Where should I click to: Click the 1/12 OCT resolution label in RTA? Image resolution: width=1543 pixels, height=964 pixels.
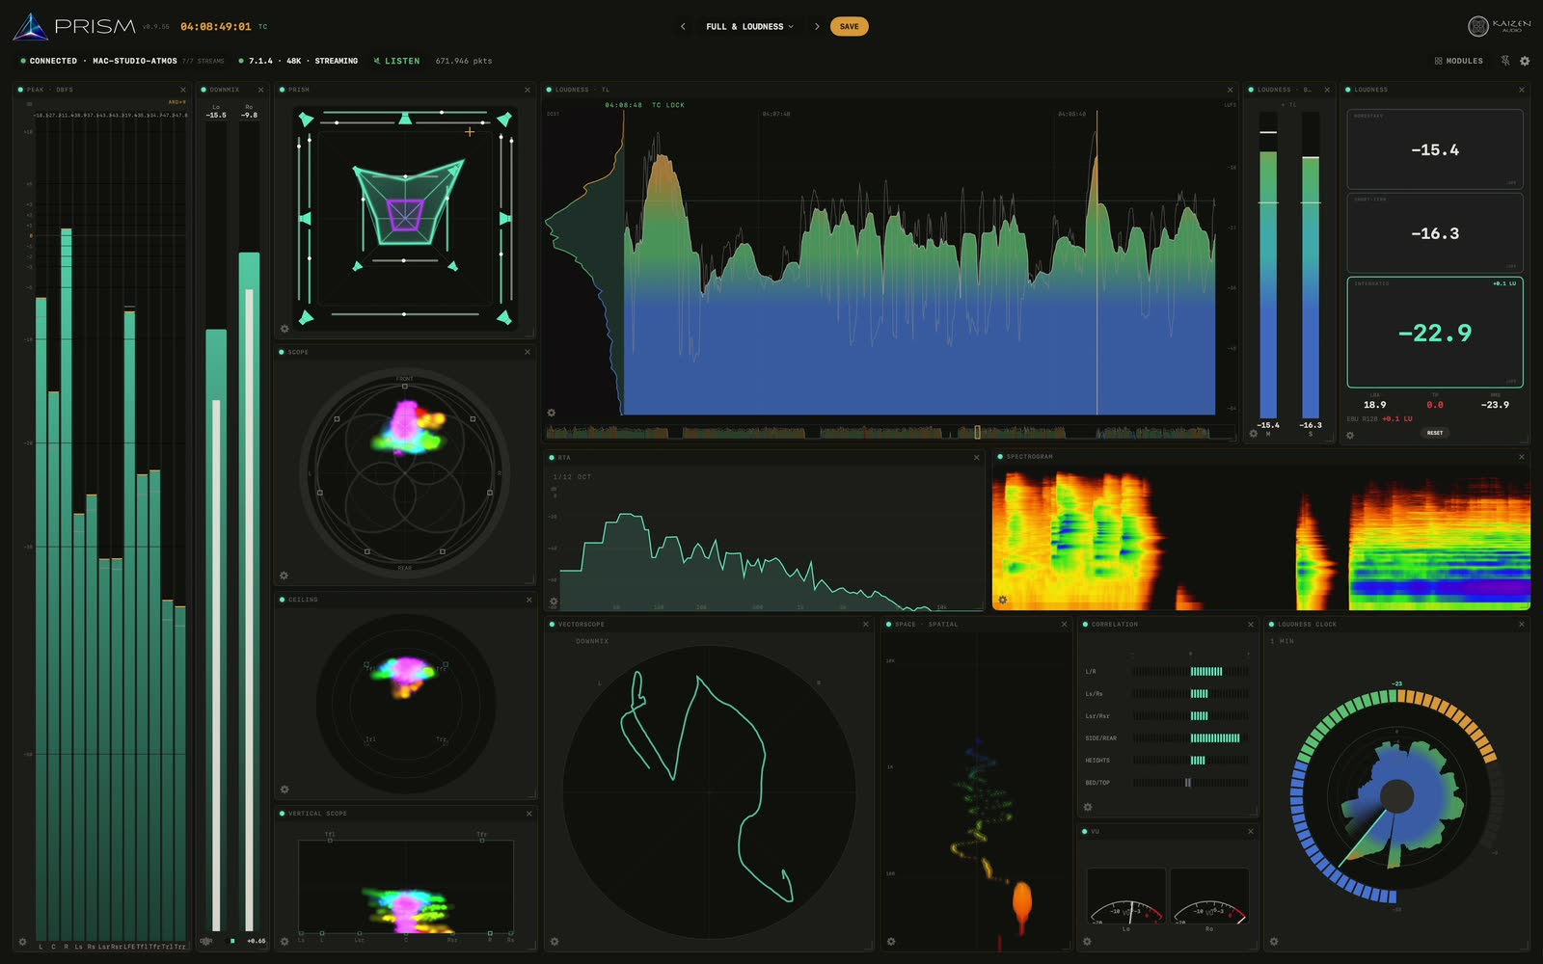(x=572, y=477)
